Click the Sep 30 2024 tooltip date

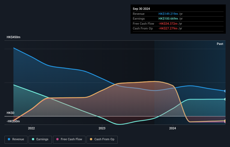141,9
